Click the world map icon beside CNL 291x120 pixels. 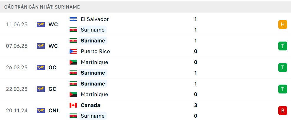coord(41,111)
